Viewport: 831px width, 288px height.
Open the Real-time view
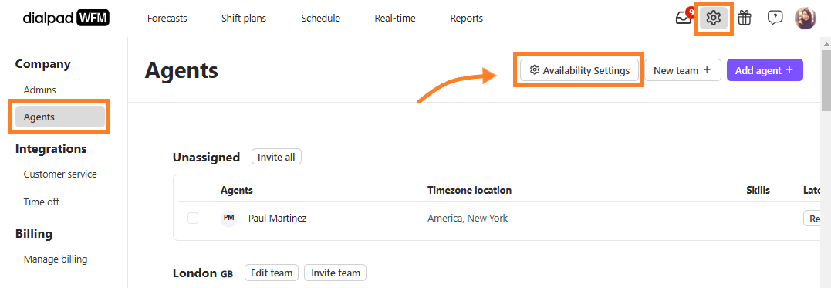click(x=395, y=18)
